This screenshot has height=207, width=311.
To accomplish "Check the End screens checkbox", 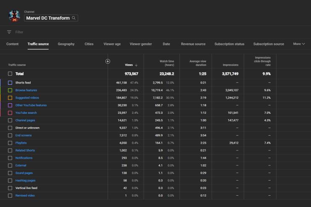I will [x=10, y=135].
